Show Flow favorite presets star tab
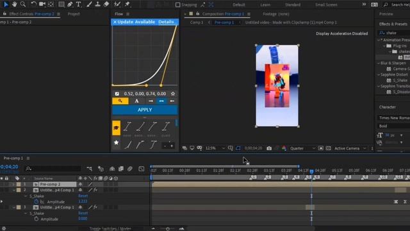 coord(116,142)
